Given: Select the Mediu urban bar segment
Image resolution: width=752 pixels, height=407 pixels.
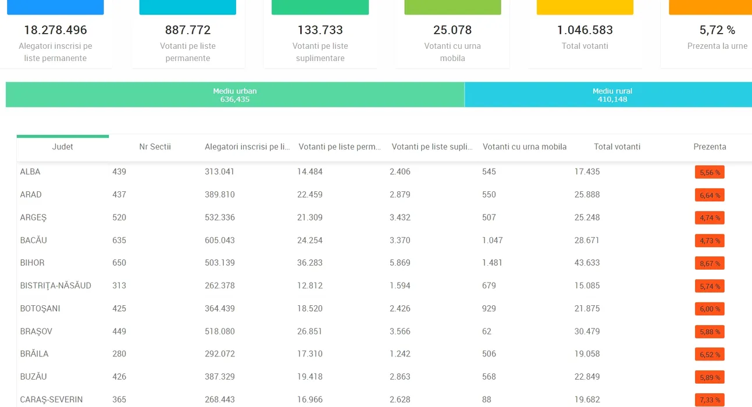Looking at the screenshot, I should [235, 95].
